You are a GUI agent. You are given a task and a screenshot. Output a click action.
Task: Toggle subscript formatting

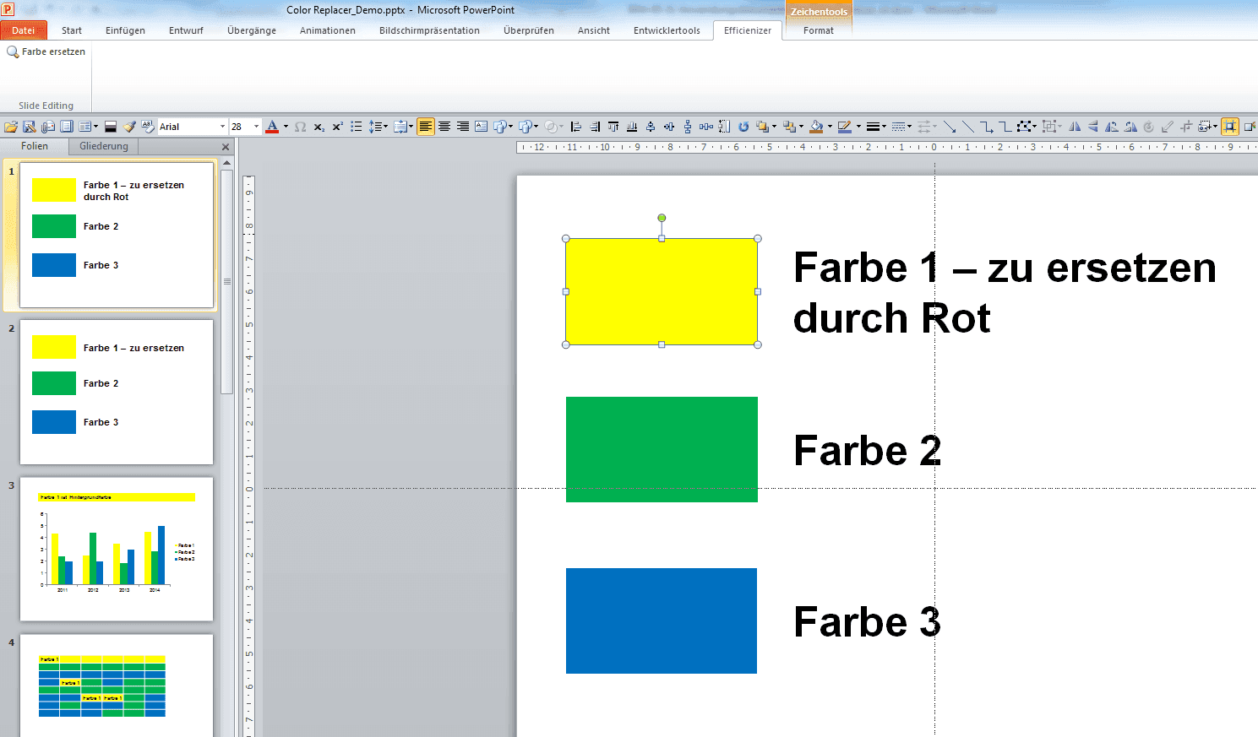[x=320, y=126]
